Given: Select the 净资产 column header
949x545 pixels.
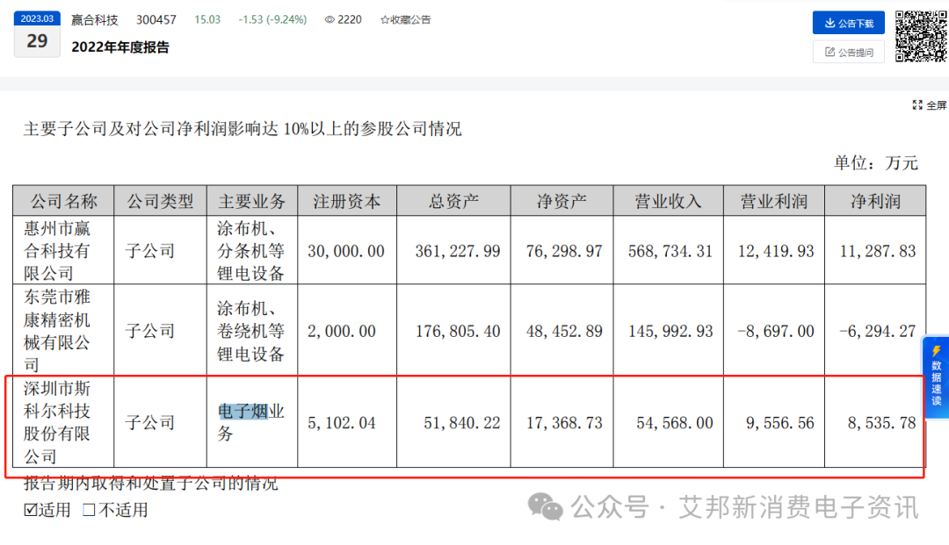Looking at the screenshot, I should (561, 201).
